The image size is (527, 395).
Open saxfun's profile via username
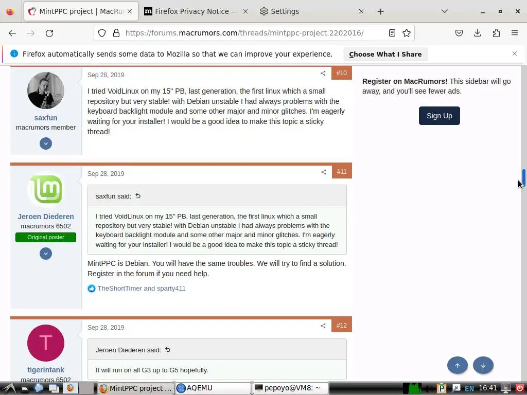46,118
